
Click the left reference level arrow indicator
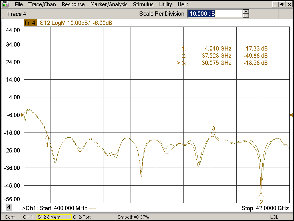click(23, 115)
